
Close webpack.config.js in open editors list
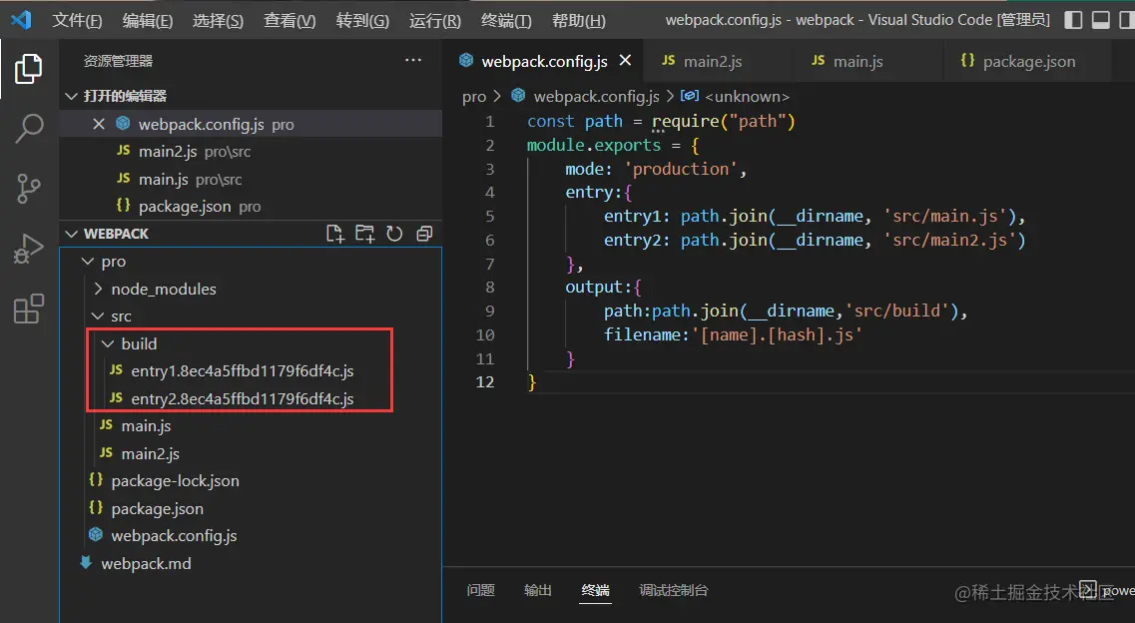point(99,125)
